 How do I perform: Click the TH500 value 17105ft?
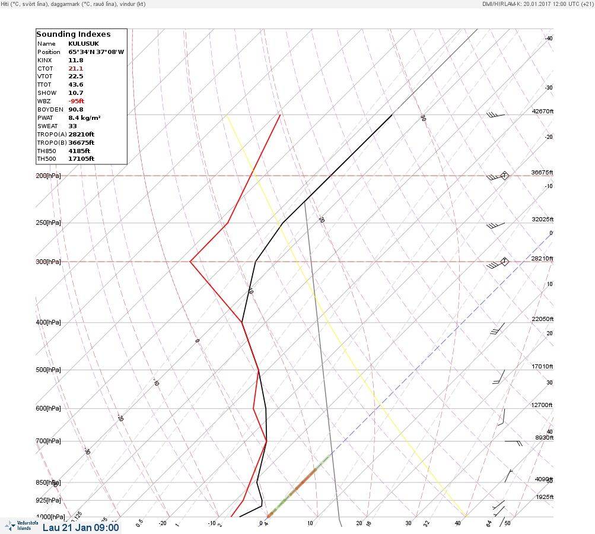click(81, 159)
